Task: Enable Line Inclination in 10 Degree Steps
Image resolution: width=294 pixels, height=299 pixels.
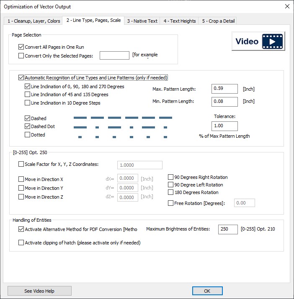Action: tap(27, 103)
